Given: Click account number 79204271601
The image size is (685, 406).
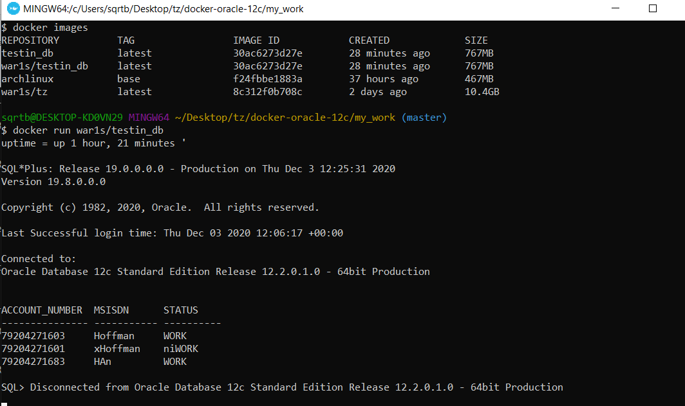Looking at the screenshot, I should 33,349.
